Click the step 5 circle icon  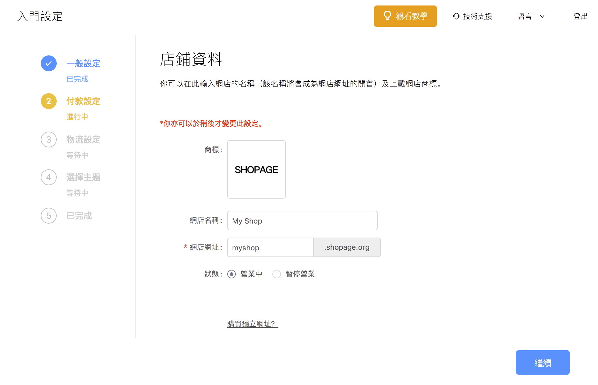(49, 216)
